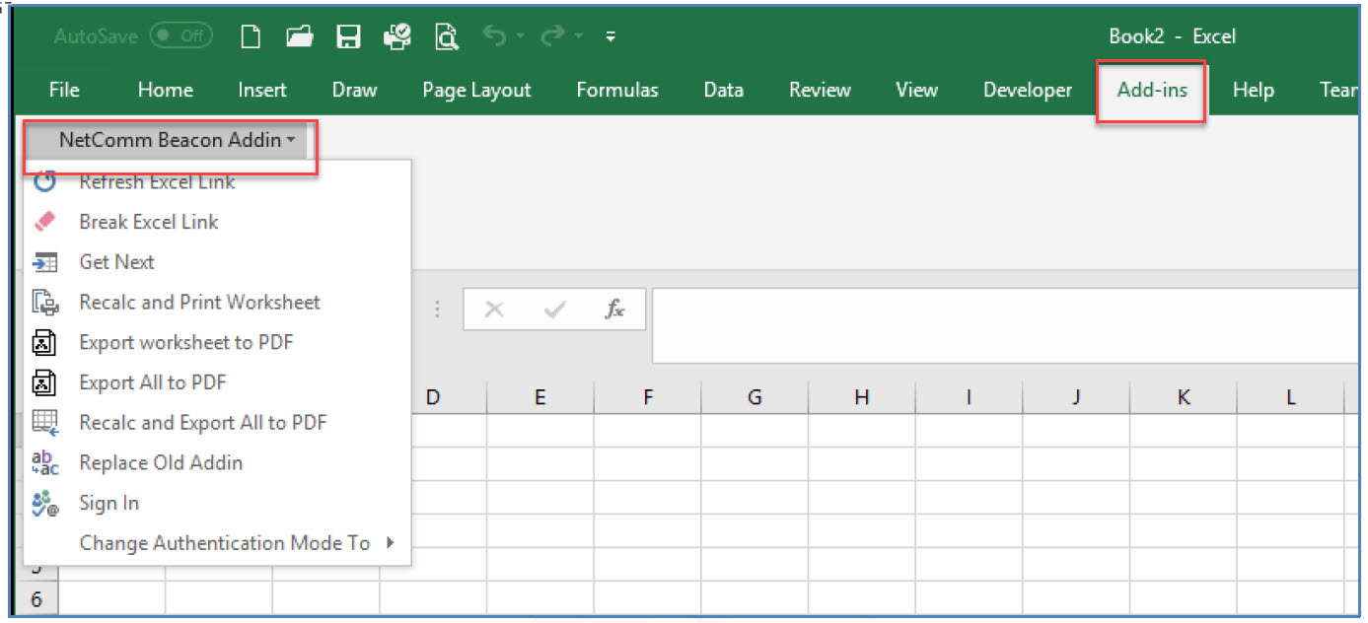
Task: Select column K header
Action: [1184, 398]
